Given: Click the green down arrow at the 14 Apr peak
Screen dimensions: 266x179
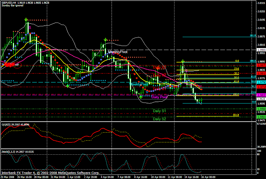Looking at the screenshot, I should click(183, 61).
